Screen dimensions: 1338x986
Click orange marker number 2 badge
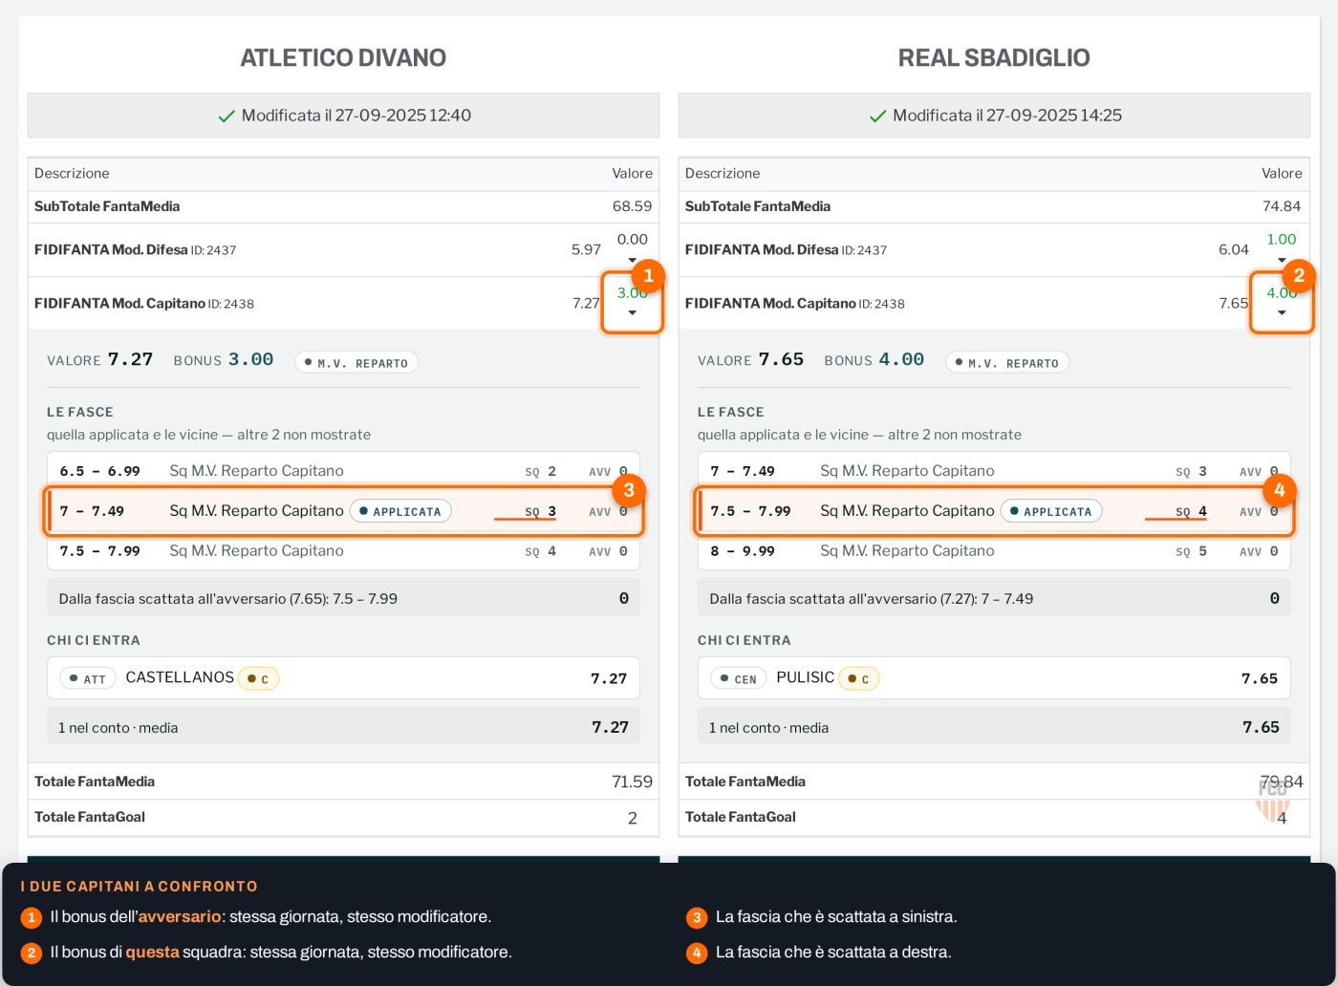1299,276
